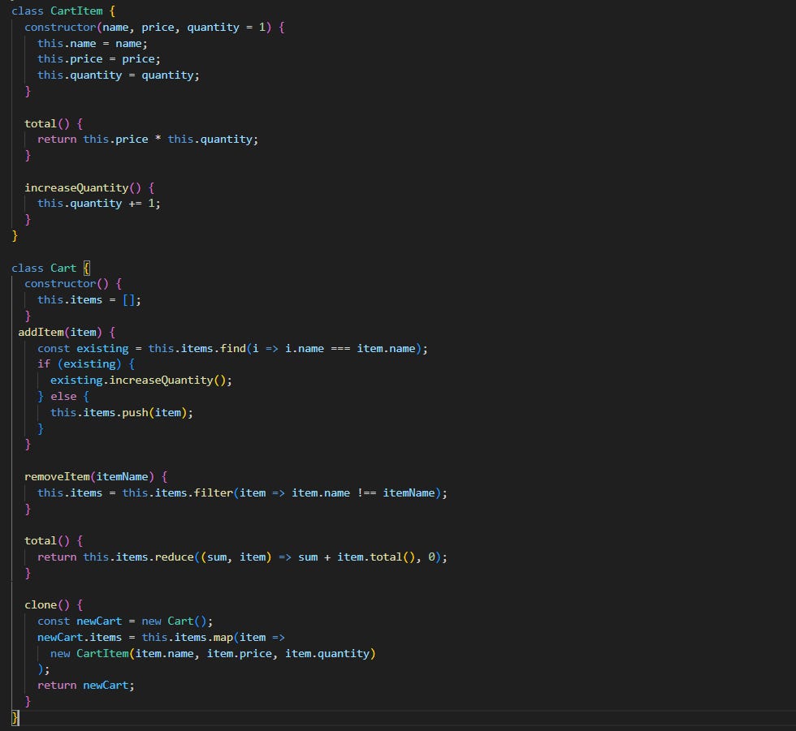Click the 'filter' call in removeItem
The width and height of the screenshot is (796, 731).
click(213, 492)
